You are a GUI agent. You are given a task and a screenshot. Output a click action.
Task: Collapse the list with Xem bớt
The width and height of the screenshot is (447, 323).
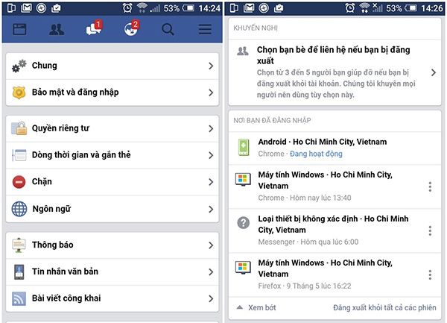[x=256, y=307]
